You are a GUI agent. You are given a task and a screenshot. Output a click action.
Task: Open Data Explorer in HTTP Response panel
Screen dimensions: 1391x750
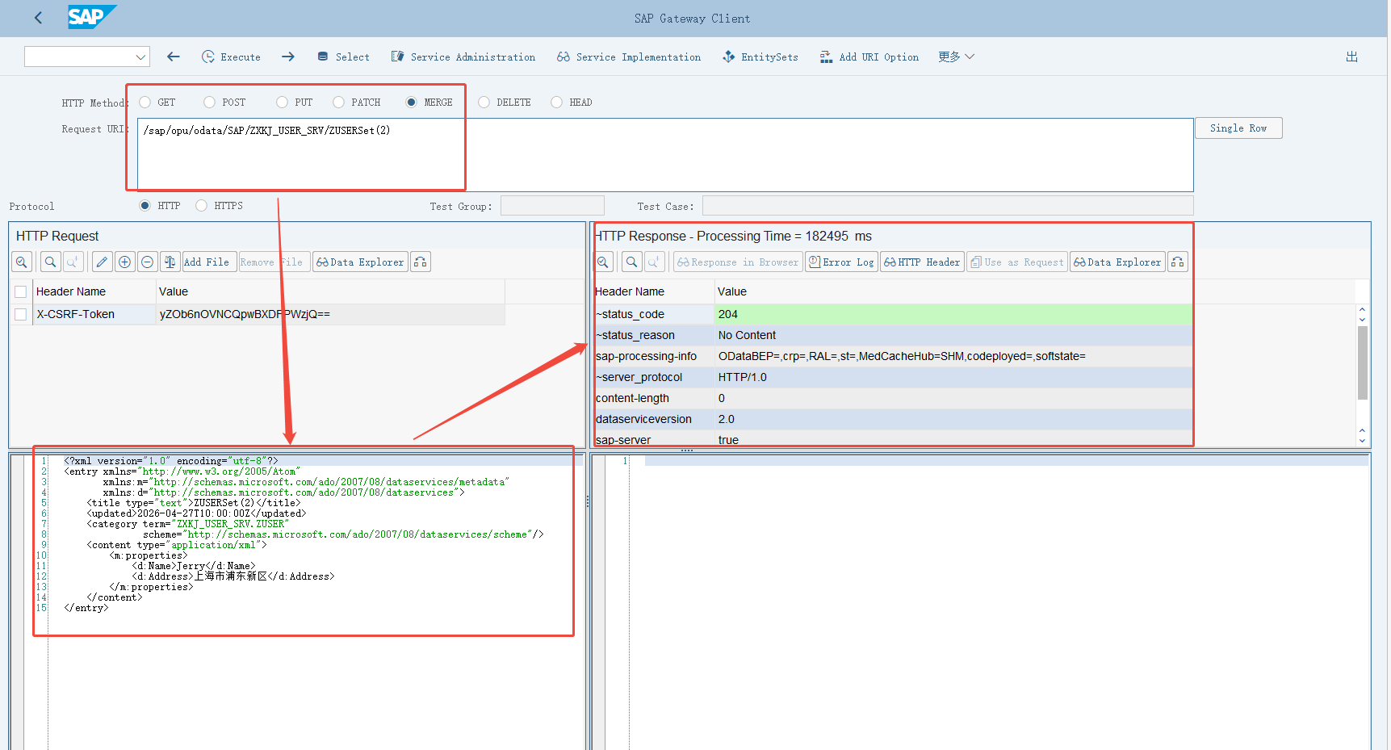1117,262
